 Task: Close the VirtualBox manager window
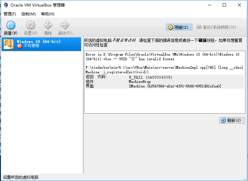tap(239, 5)
